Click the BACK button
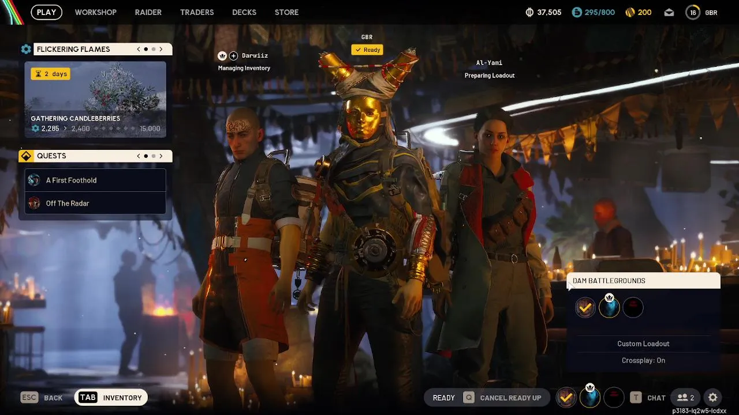The height and width of the screenshot is (415, 739). point(53,398)
